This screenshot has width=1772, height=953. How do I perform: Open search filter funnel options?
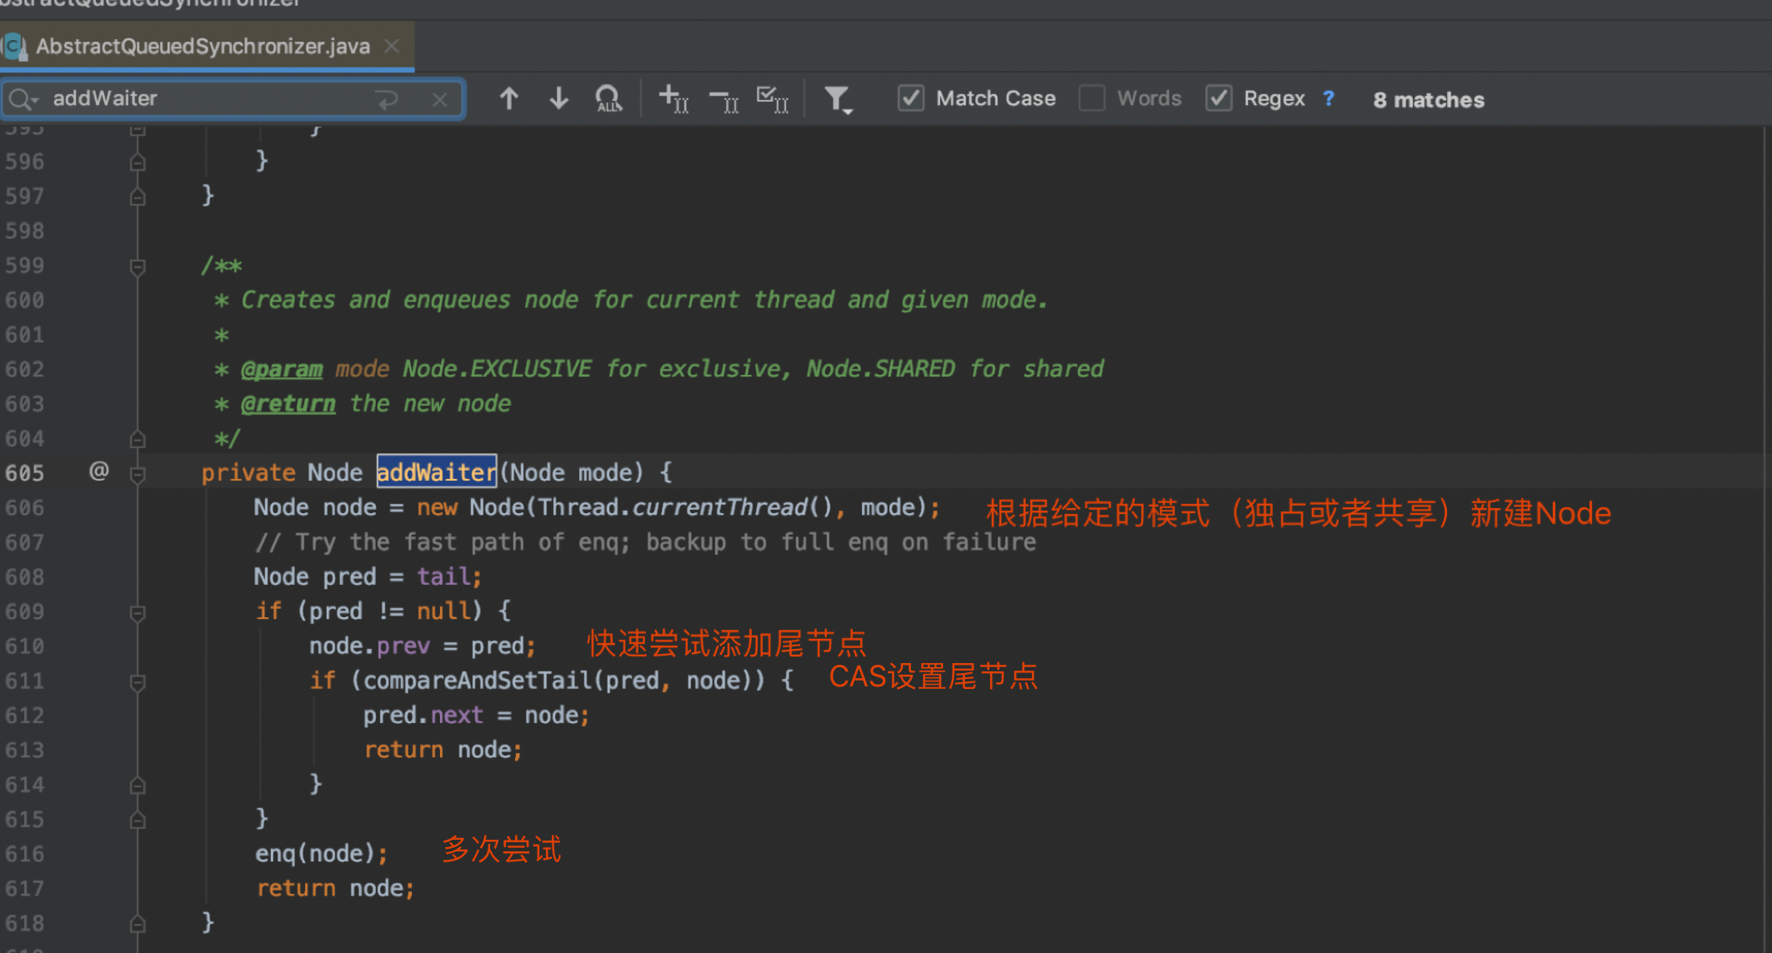(837, 100)
